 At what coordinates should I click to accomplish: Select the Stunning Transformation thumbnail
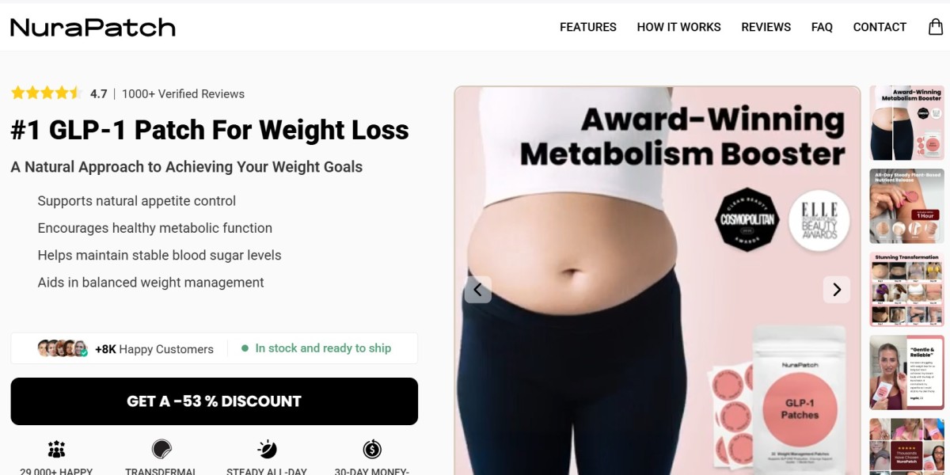click(906, 290)
